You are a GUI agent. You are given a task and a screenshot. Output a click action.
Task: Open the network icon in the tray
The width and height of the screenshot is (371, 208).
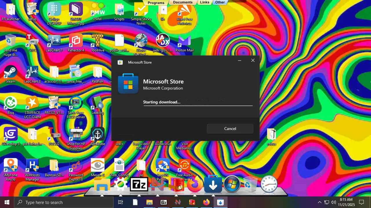[x=327, y=202]
